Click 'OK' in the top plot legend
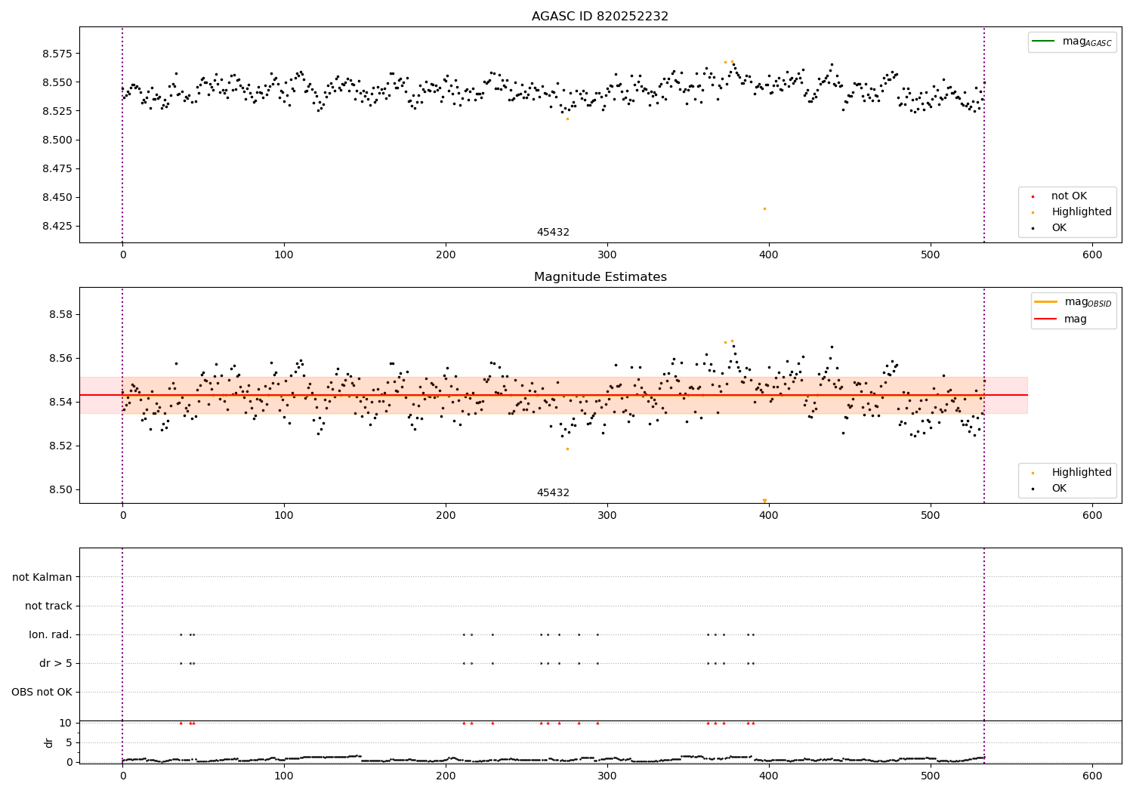Viewport: 1133px width, 793px height. click(1059, 228)
